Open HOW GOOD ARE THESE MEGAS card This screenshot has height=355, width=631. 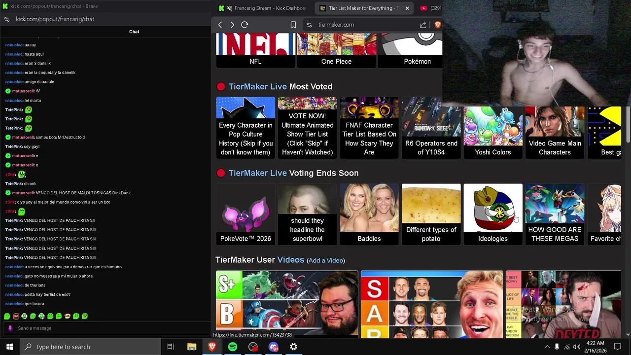555,214
